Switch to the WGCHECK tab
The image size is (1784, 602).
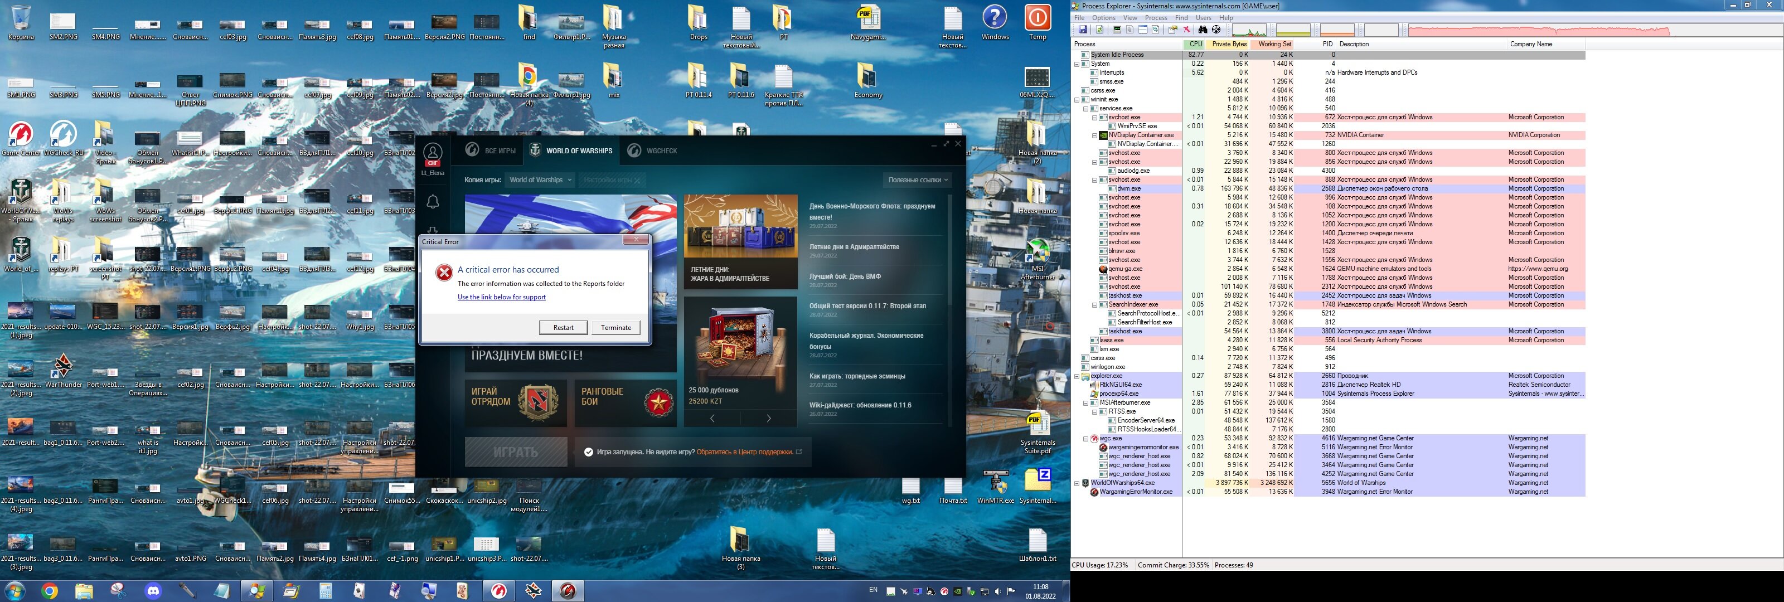(x=652, y=151)
